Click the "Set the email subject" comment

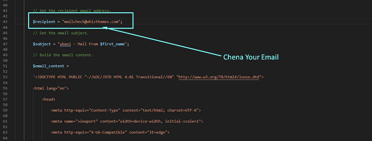[60, 33]
